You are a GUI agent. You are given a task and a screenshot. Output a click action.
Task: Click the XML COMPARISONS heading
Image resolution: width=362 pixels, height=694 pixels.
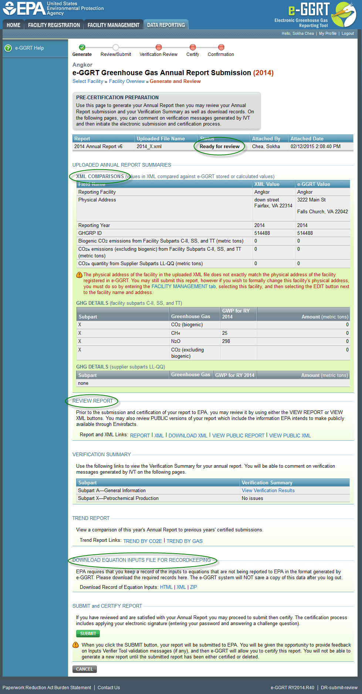(100, 176)
